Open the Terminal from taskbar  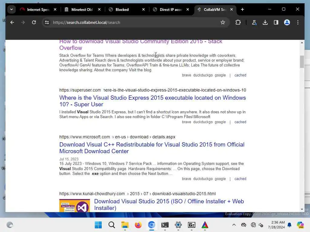point(165,225)
